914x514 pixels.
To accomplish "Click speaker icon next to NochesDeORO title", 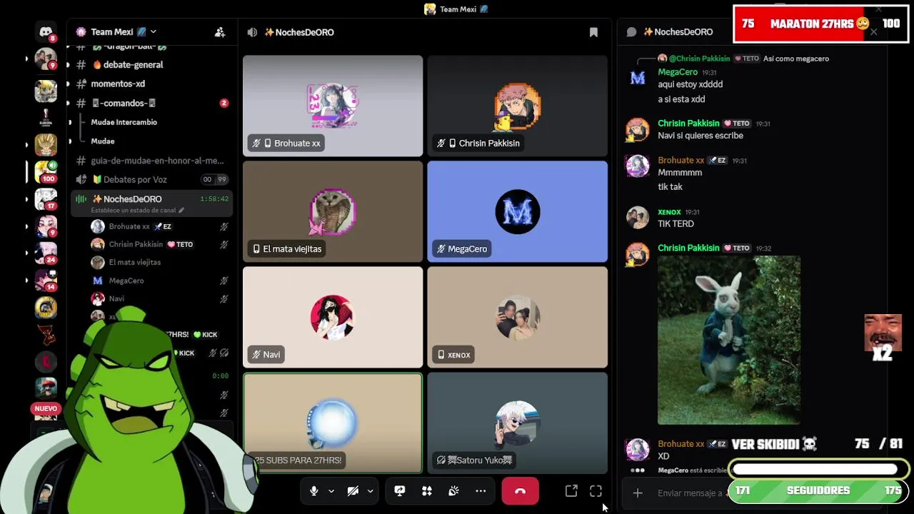I will (252, 32).
